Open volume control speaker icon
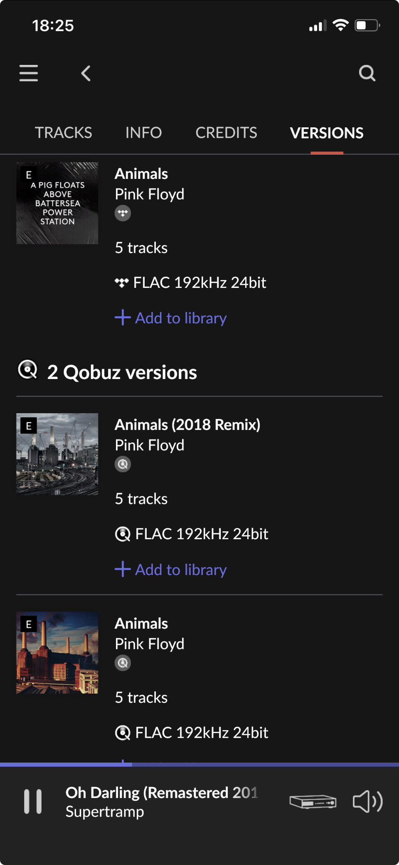This screenshot has width=399, height=865. 367,801
